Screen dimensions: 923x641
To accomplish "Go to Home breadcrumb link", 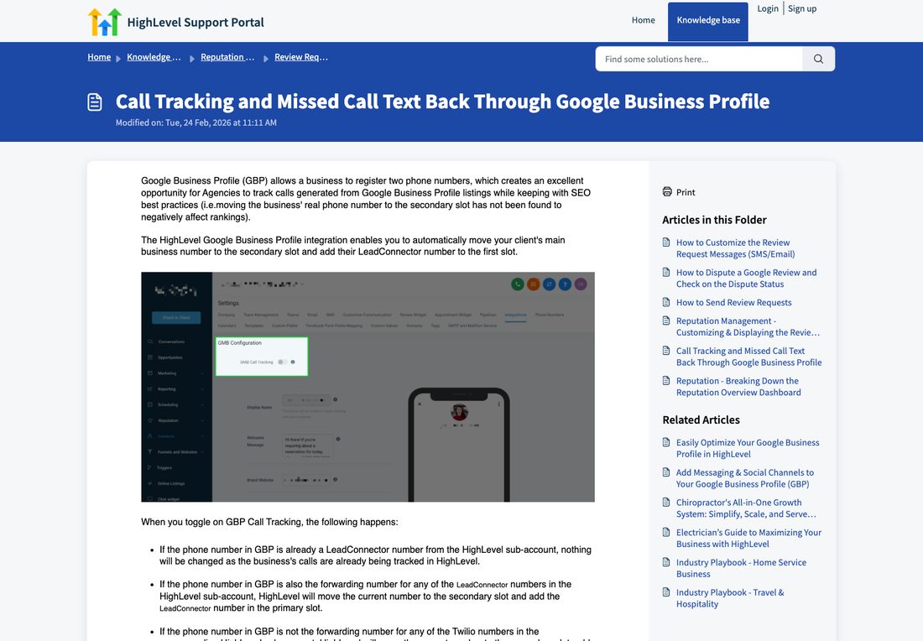I will pos(99,57).
